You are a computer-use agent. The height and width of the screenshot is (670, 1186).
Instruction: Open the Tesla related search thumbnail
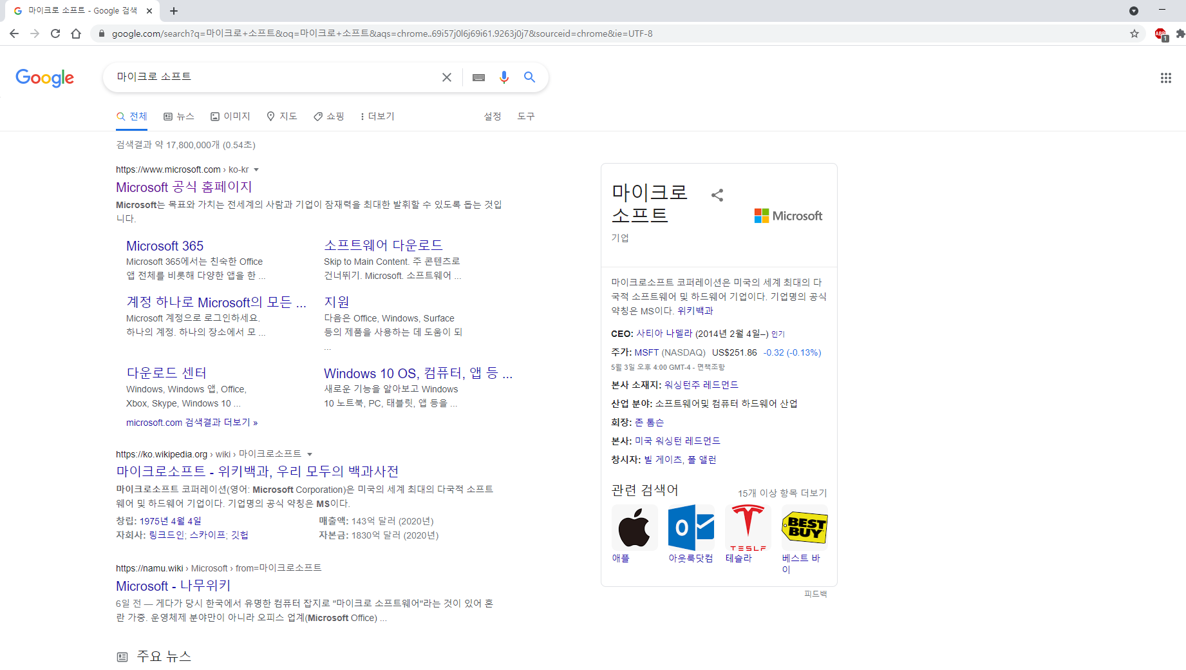pos(748,528)
